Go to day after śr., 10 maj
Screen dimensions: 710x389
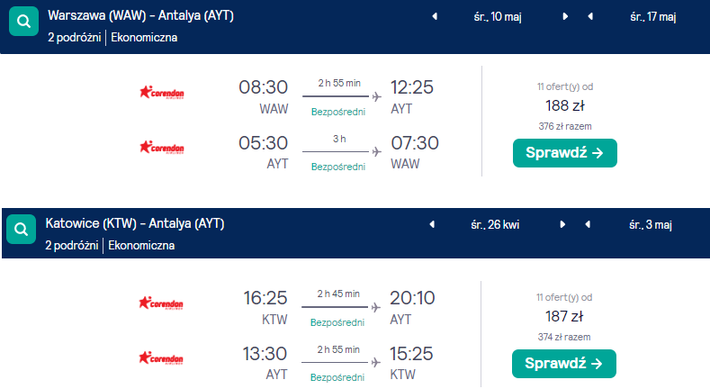point(565,17)
